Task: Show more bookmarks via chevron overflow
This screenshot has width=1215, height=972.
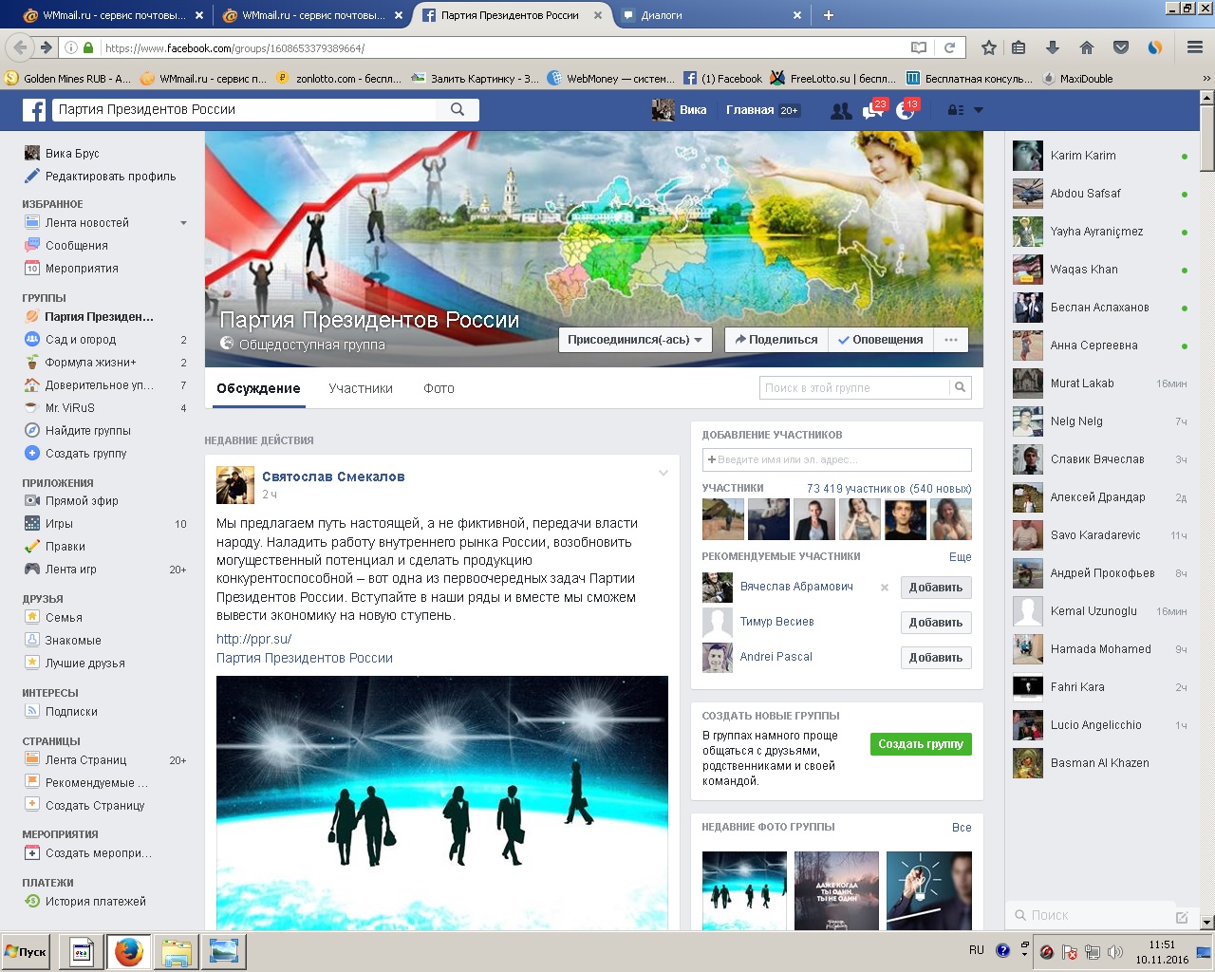Action: (1206, 79)
